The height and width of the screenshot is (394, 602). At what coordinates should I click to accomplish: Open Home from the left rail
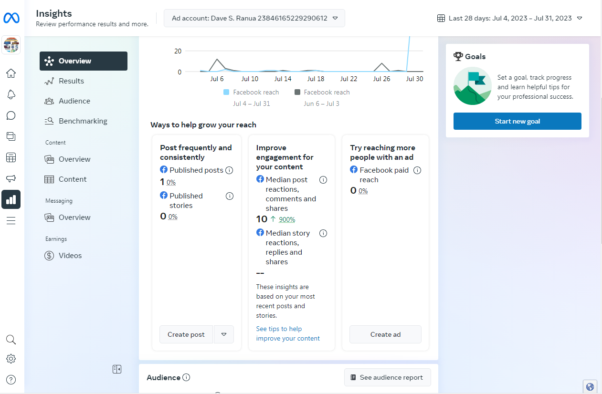tap(11, 73)
